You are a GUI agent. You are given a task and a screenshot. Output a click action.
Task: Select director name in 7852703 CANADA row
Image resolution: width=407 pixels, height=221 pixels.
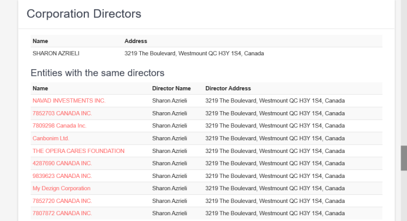[x=169, y=113]
